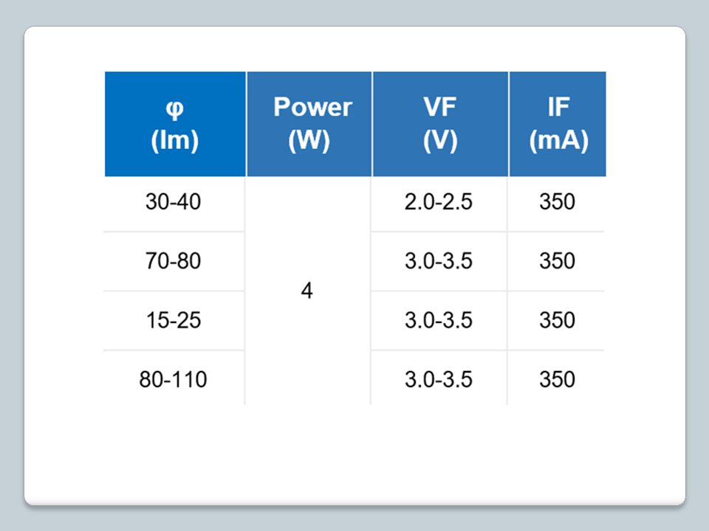This screenshot has width=709, height=531.
Task: Click the 15-25 lumen cell
Action: click(x=174, y=321)
